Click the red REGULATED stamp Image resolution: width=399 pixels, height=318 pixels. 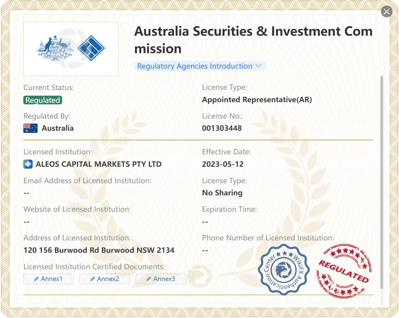344,271
